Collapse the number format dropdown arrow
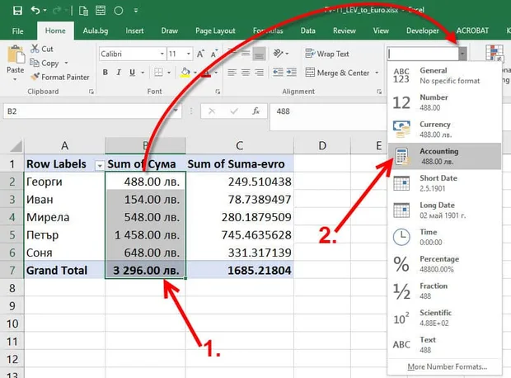Screen dimensions: 511x378 [x=462, y=54]
